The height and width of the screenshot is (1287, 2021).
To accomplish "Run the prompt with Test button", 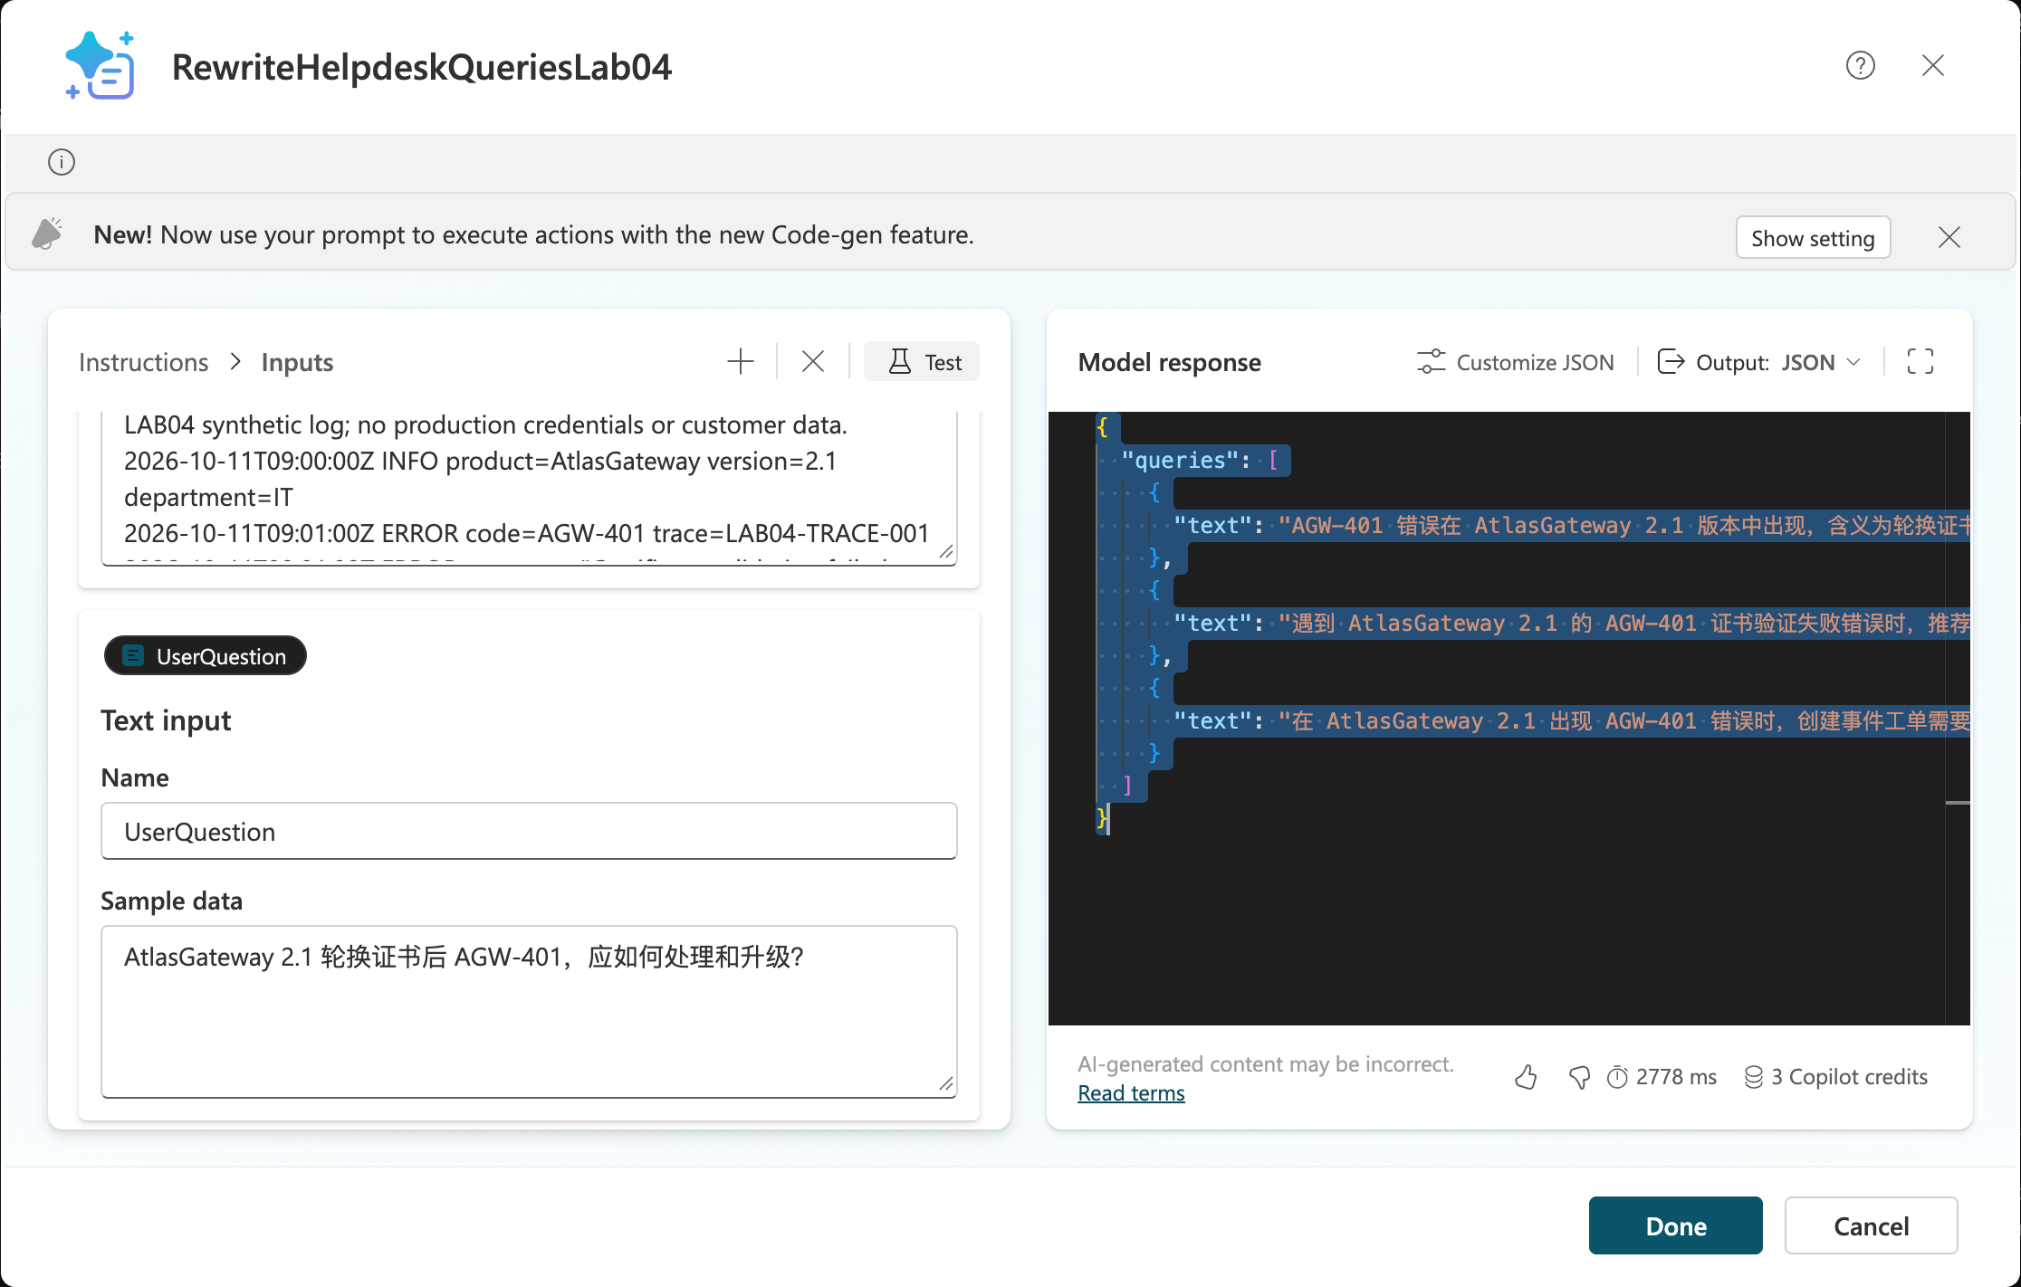I will (922, 362).
